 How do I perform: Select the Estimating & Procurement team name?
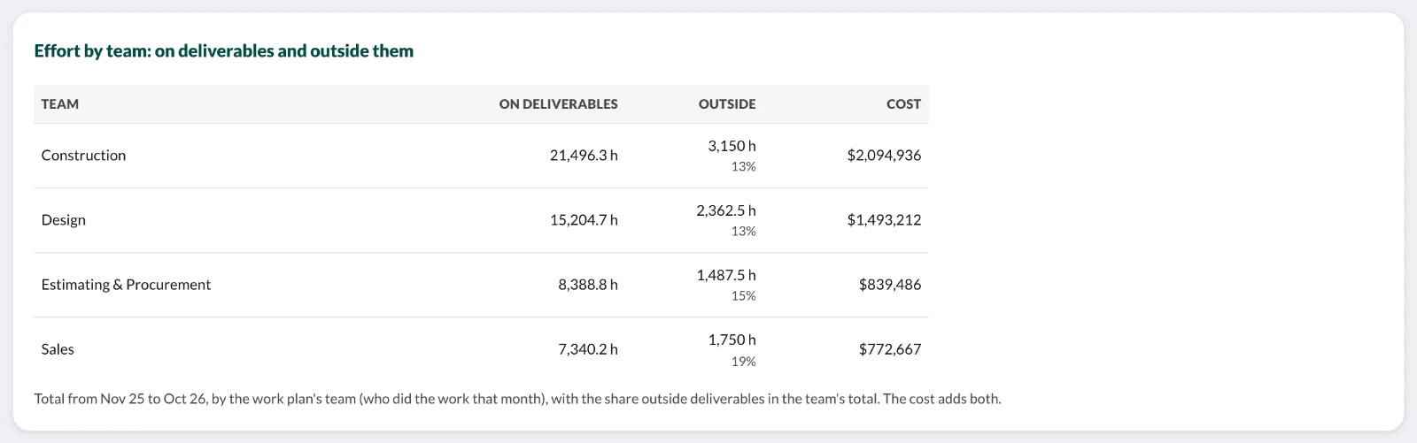(x=126, y=285)
